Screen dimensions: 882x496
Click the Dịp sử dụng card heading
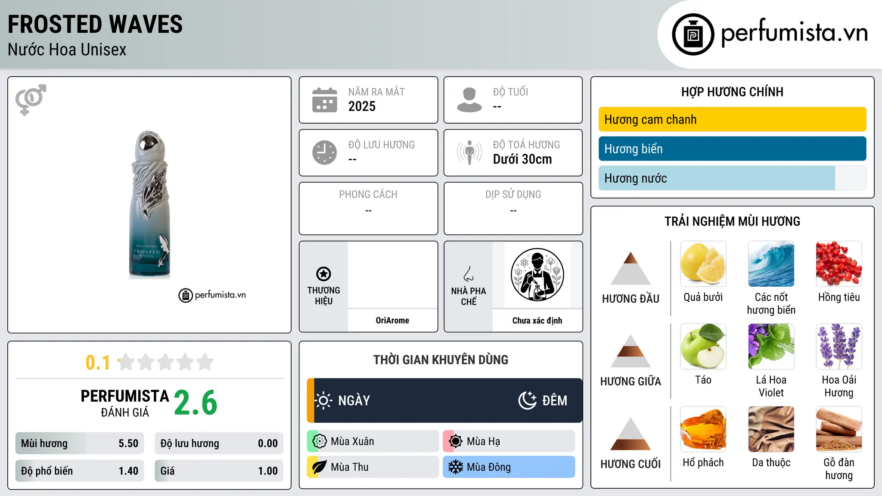(513, 195)
